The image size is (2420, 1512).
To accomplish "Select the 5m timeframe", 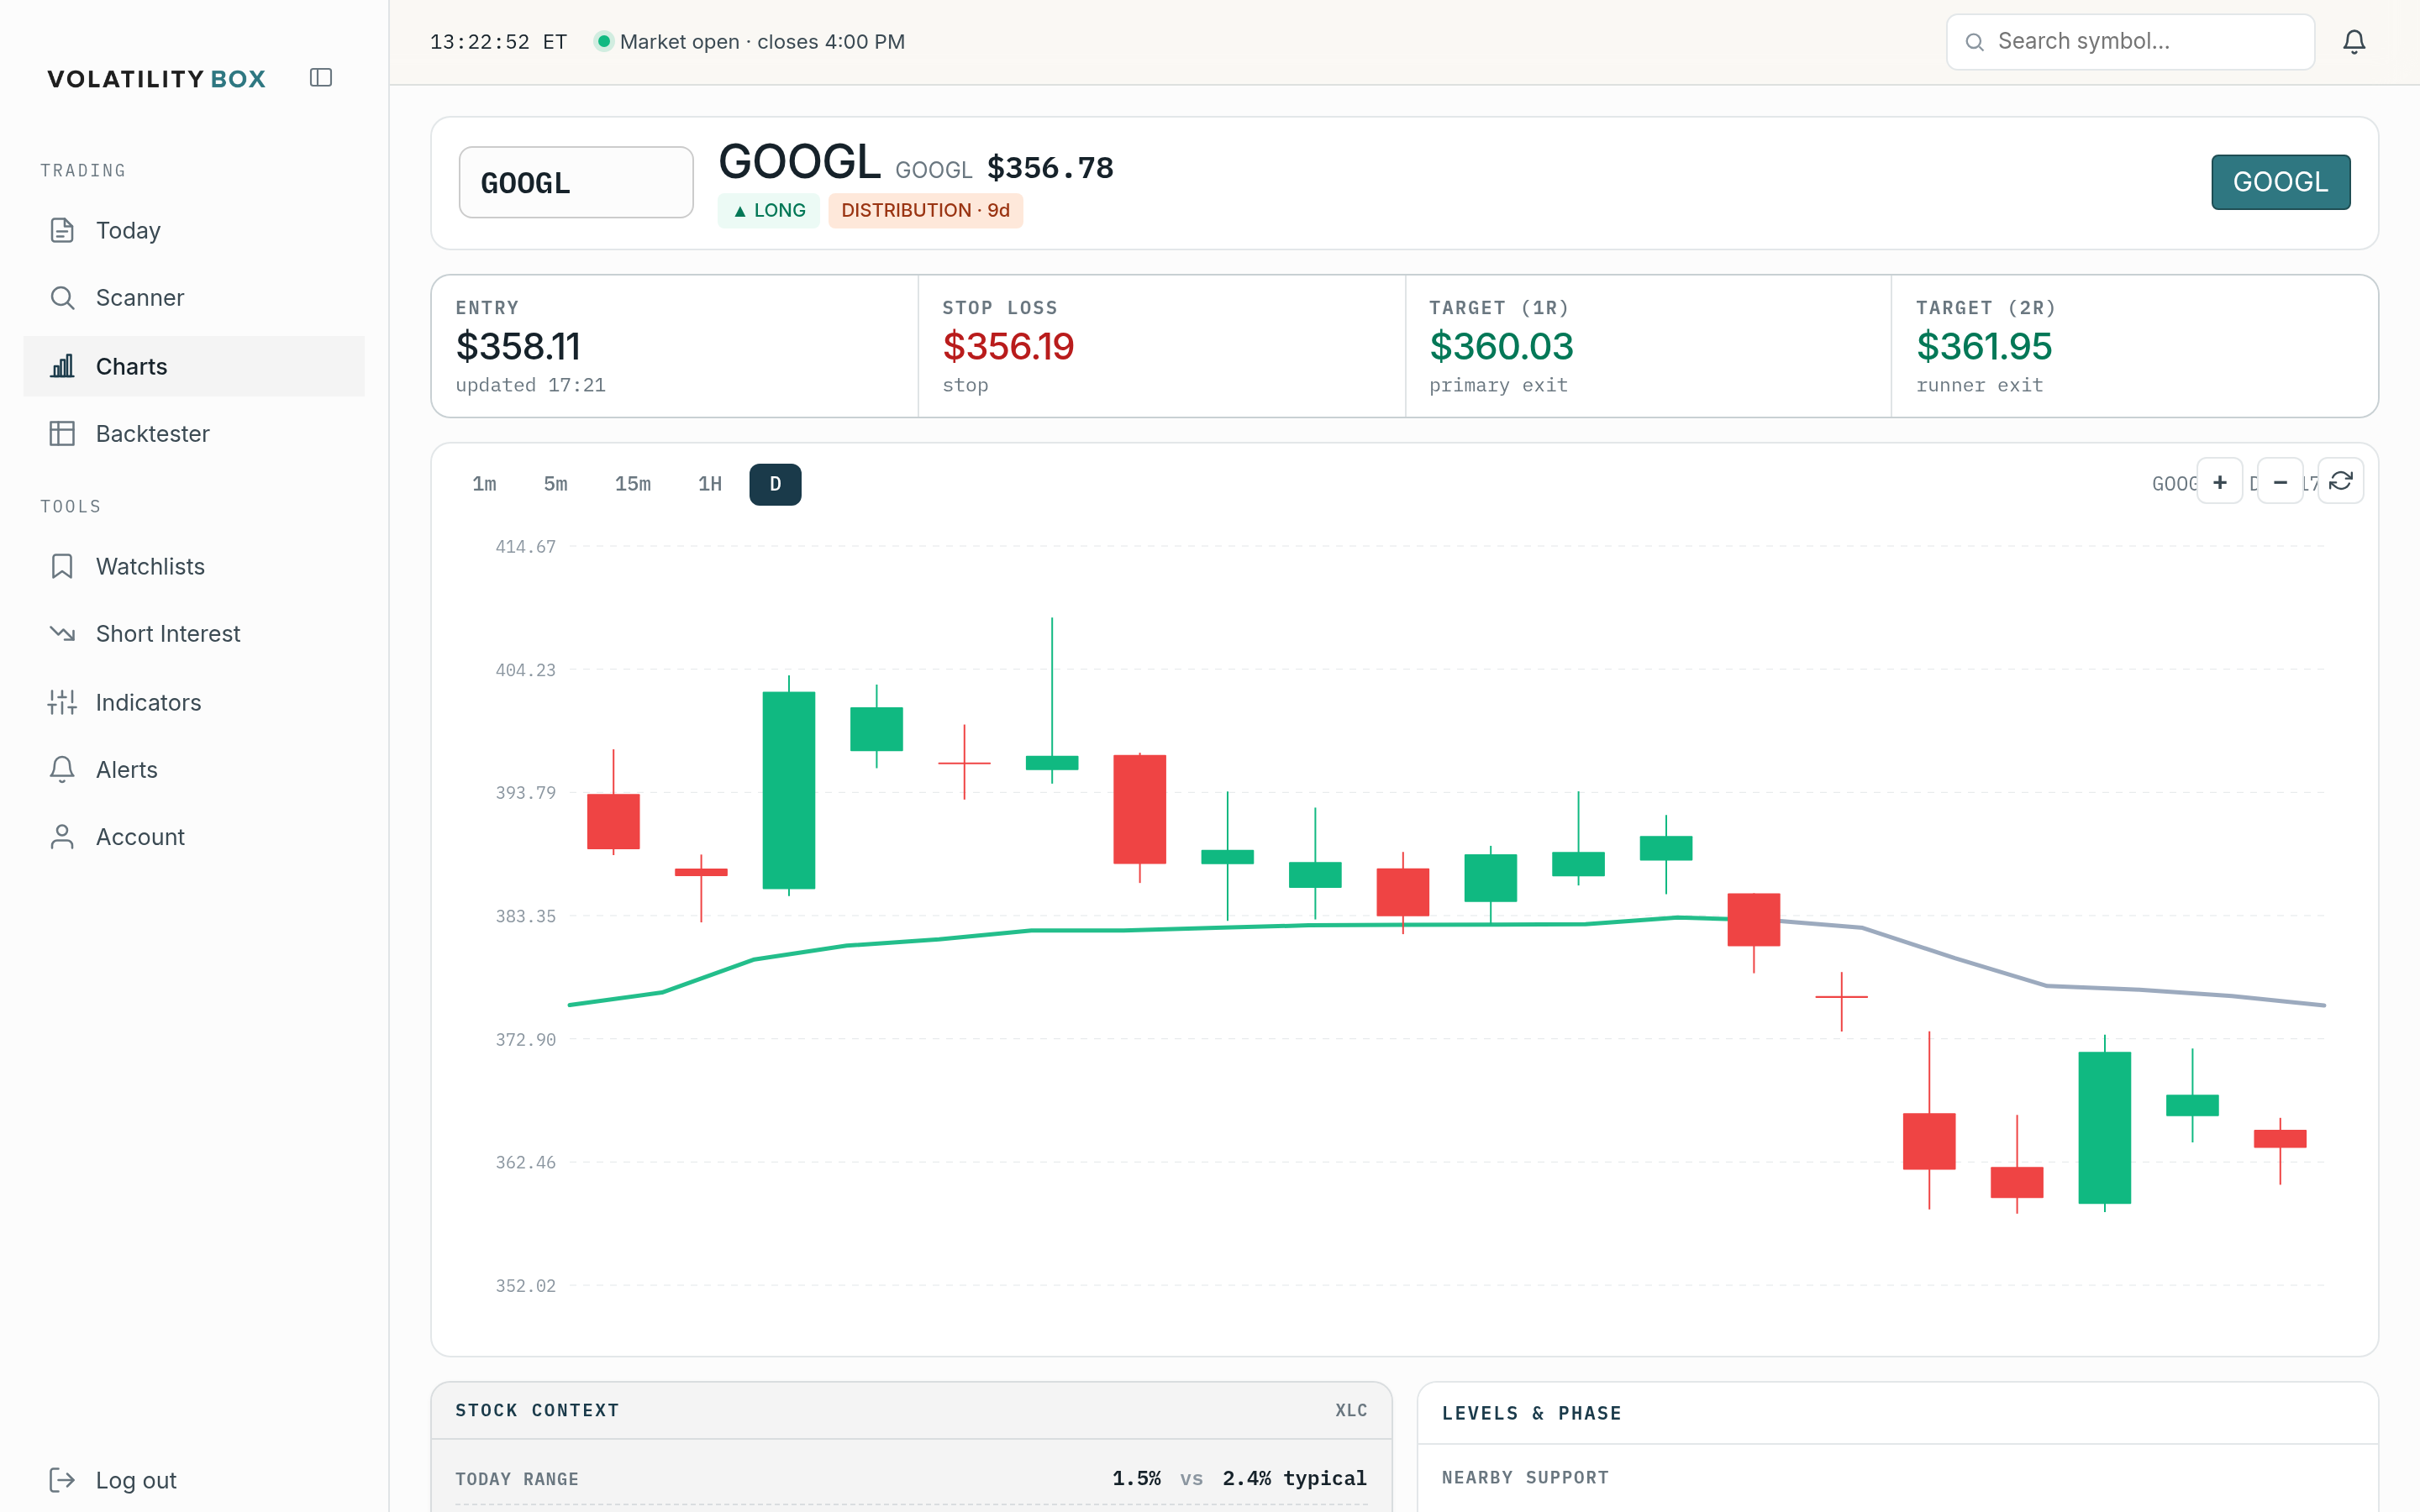I will pos(555,484).
